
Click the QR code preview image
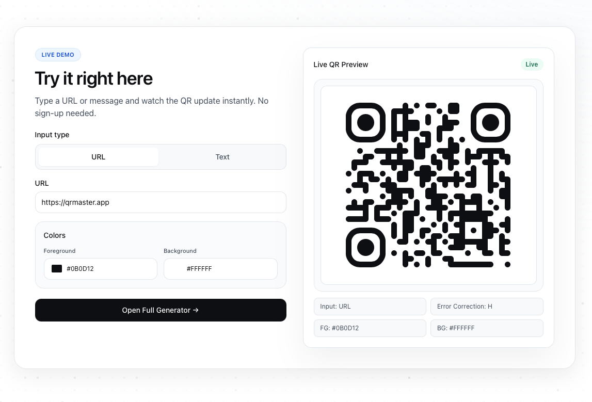tap(428, 185)
